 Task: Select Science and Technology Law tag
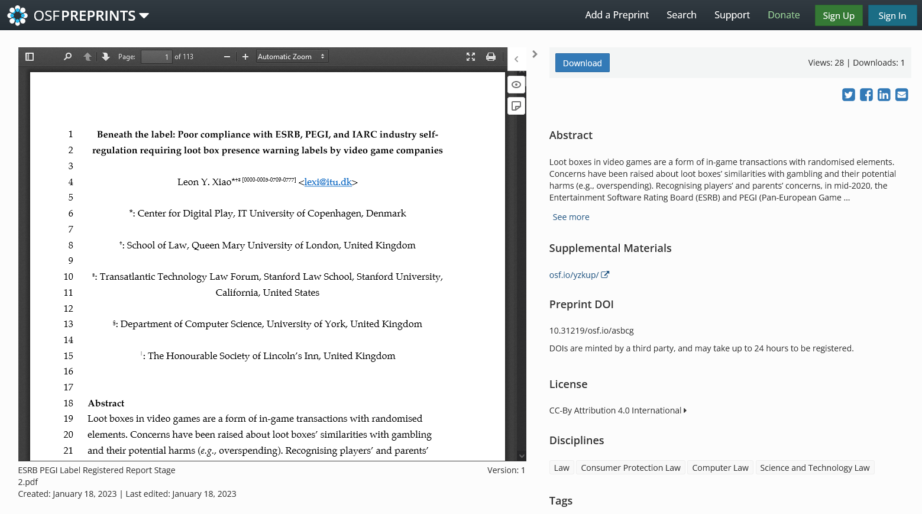point(815,468)
